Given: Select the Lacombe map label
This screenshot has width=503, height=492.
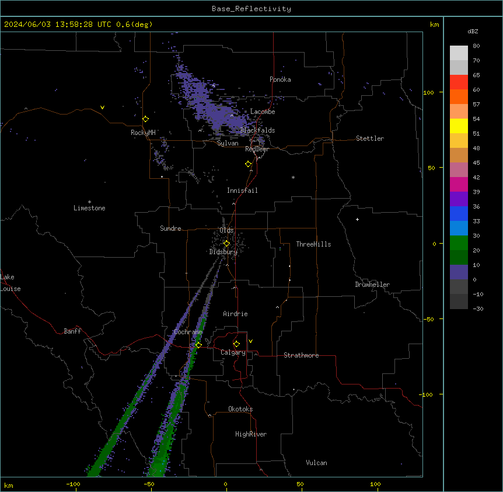Looking at the screenshot, I should point(263,112).
